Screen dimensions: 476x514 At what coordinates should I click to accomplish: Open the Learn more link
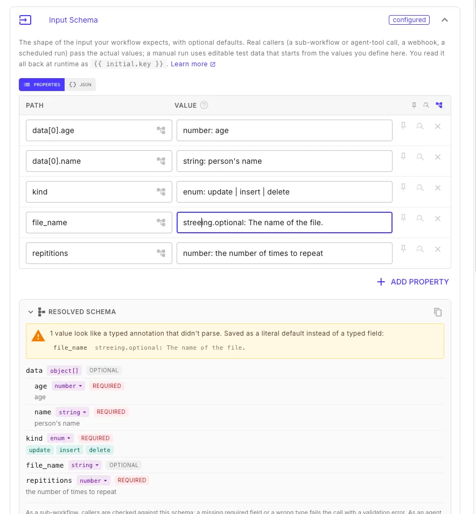click(193, 64)
